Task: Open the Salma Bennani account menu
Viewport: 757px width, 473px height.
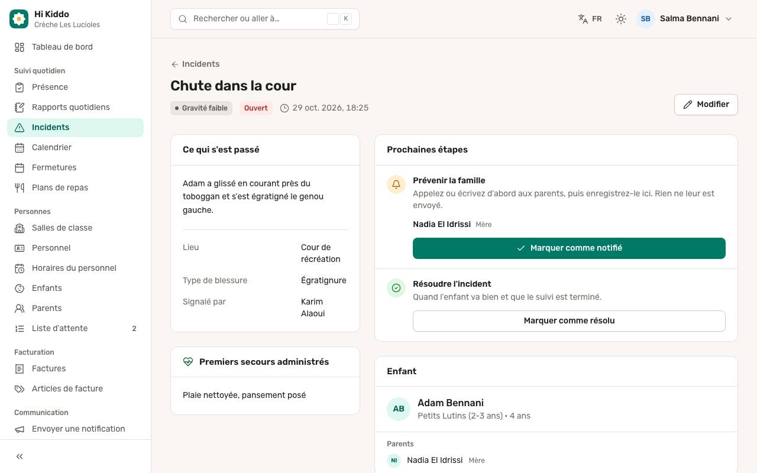Action: [x=685, y=19]
